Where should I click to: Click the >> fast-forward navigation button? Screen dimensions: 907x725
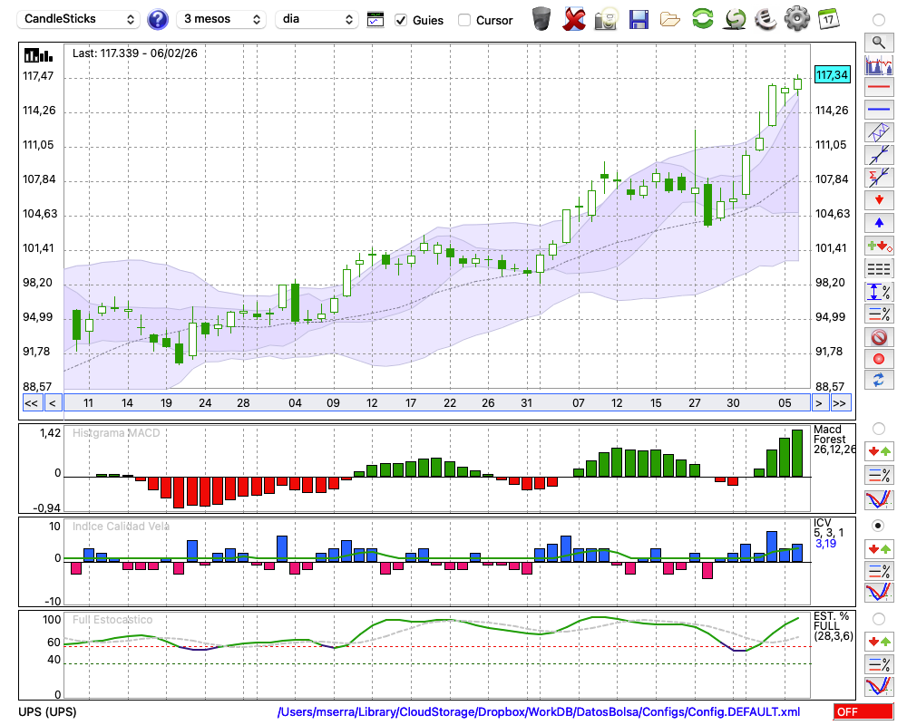(x=840, y=403)
